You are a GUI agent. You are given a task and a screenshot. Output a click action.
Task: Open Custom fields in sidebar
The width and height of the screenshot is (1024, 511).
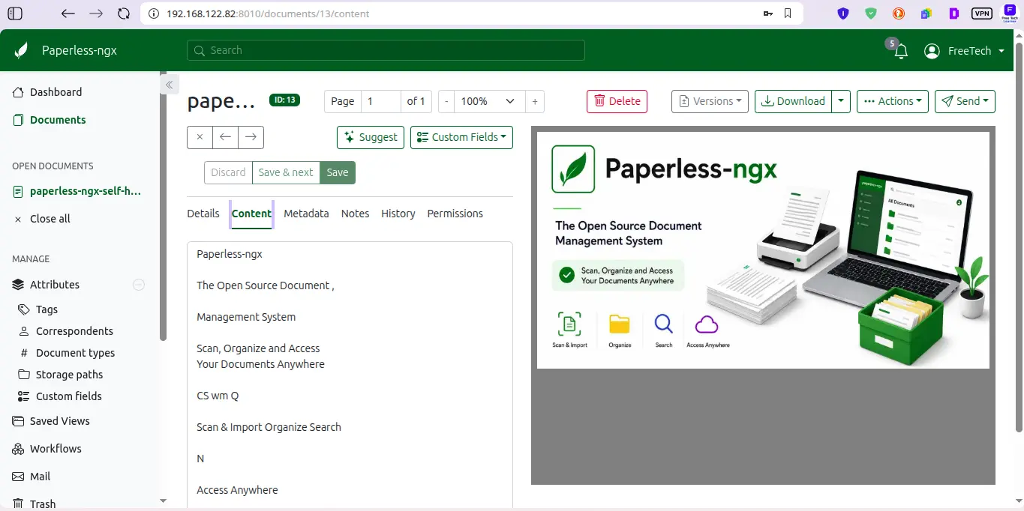point(68,396)
